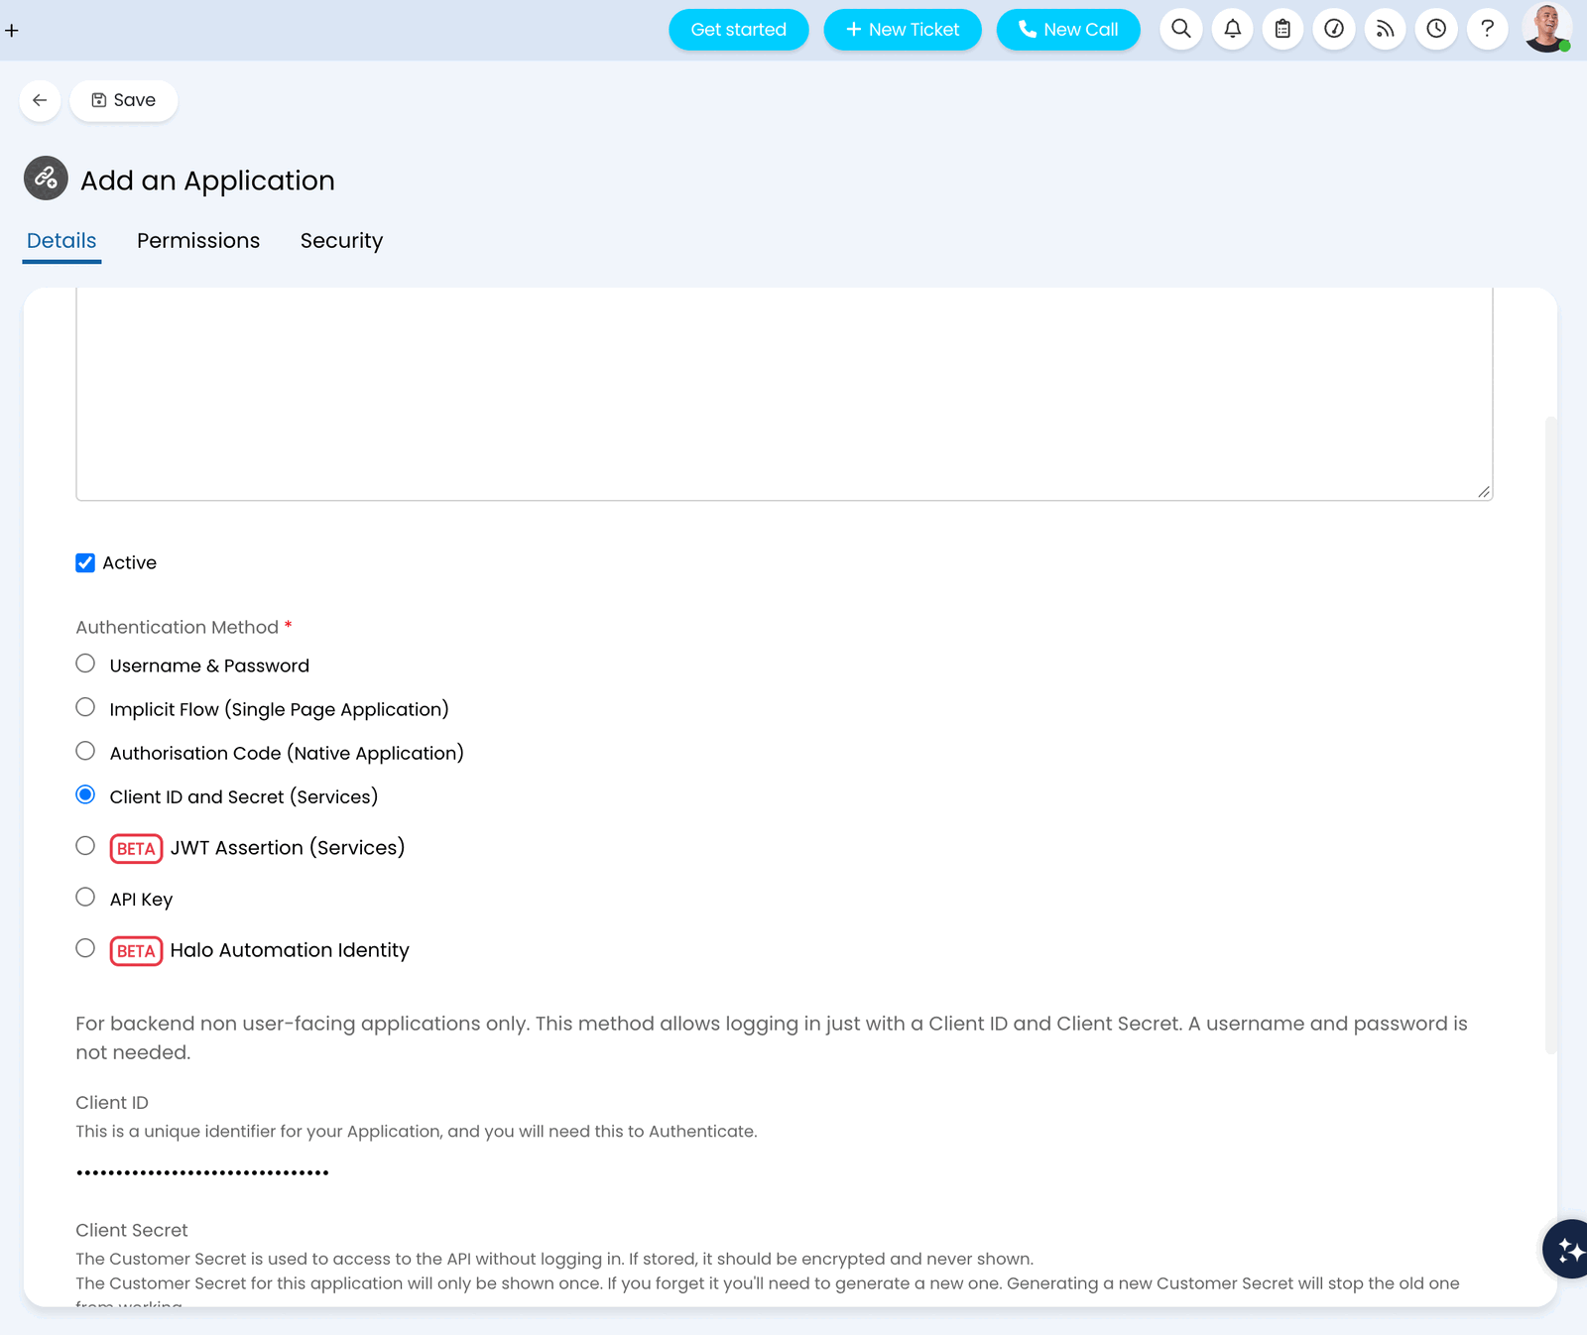Click the Client Secret heading
The width and height of the screenshot is (1587, 1335).
[x=132, y=1230]
